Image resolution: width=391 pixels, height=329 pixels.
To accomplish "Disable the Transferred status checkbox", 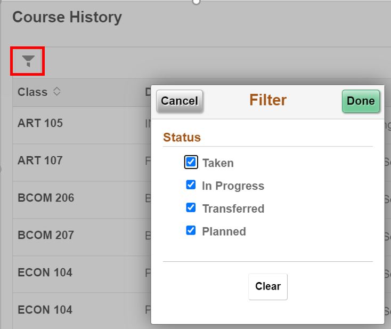I will pyautogui.click(x=191, y=208).
